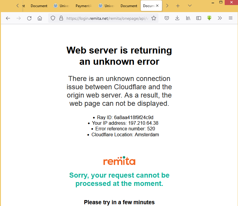Screen dimensions: 238x206
Task: List all tabs dropdown
Action: point(190,6)
